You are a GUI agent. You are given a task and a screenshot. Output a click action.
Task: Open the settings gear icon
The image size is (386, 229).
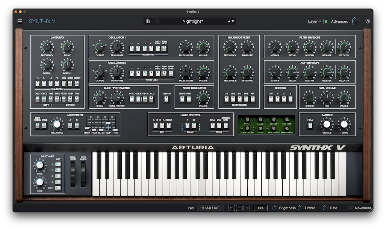[368, 21]
